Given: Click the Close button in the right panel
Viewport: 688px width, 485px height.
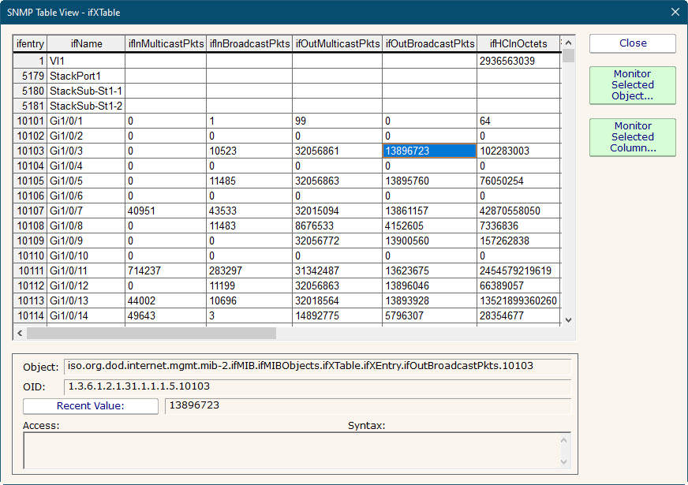Looking at the screenshot, I should coord(632,43).
